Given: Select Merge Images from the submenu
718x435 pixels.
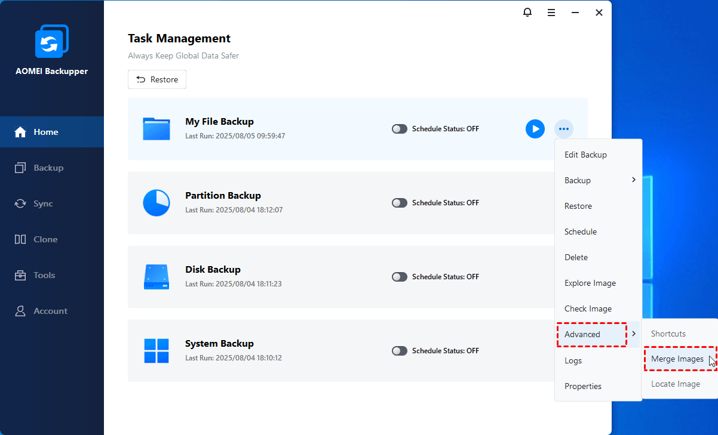Looking at the screenshot, I should click(x=677, y=359).
